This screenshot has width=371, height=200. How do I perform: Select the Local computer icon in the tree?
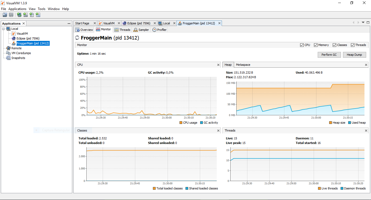point(8,29)
